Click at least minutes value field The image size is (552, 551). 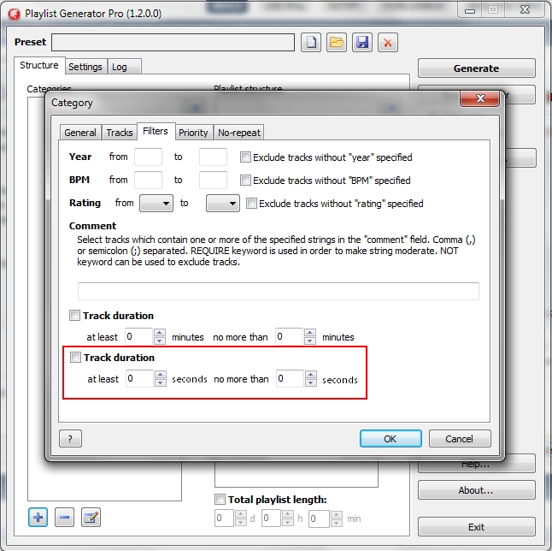[138, 336]
